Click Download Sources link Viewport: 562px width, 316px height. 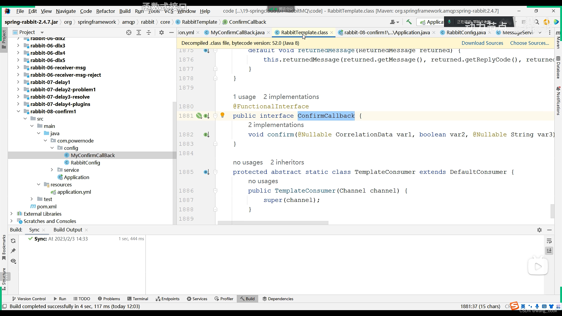click(x=482, y=43)
